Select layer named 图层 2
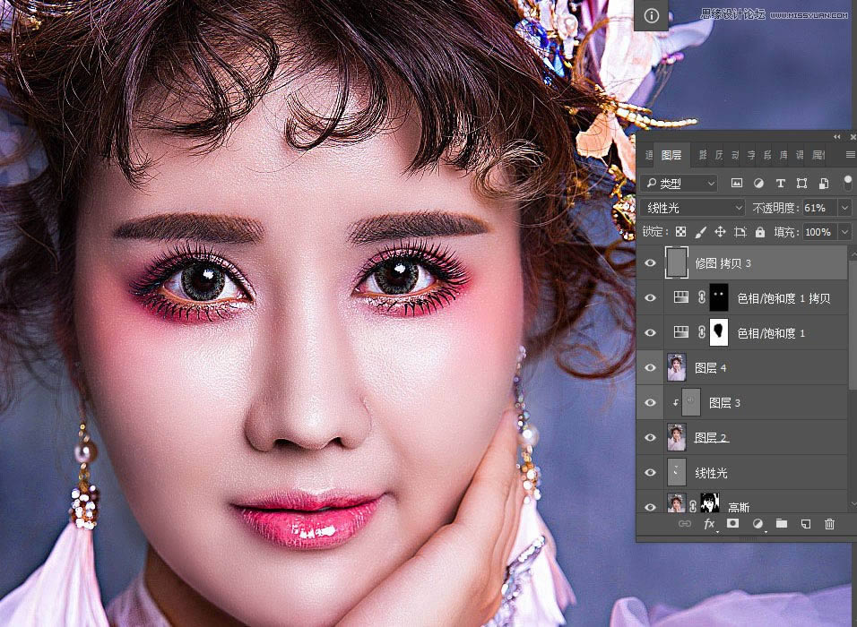The width and height of the screenshot is (857, 627). click(711, 438)
